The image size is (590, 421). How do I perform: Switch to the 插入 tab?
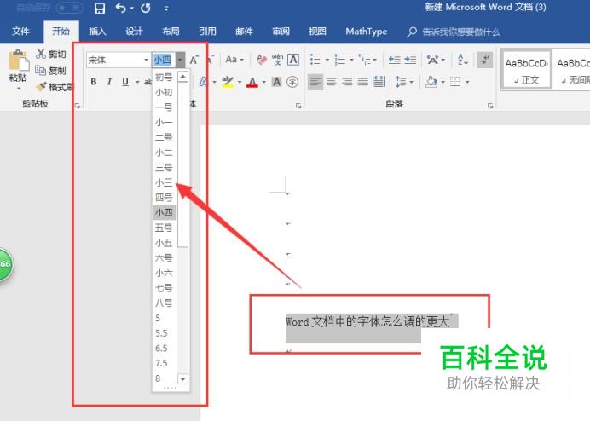pyautogui.click(x=97, y=32)
